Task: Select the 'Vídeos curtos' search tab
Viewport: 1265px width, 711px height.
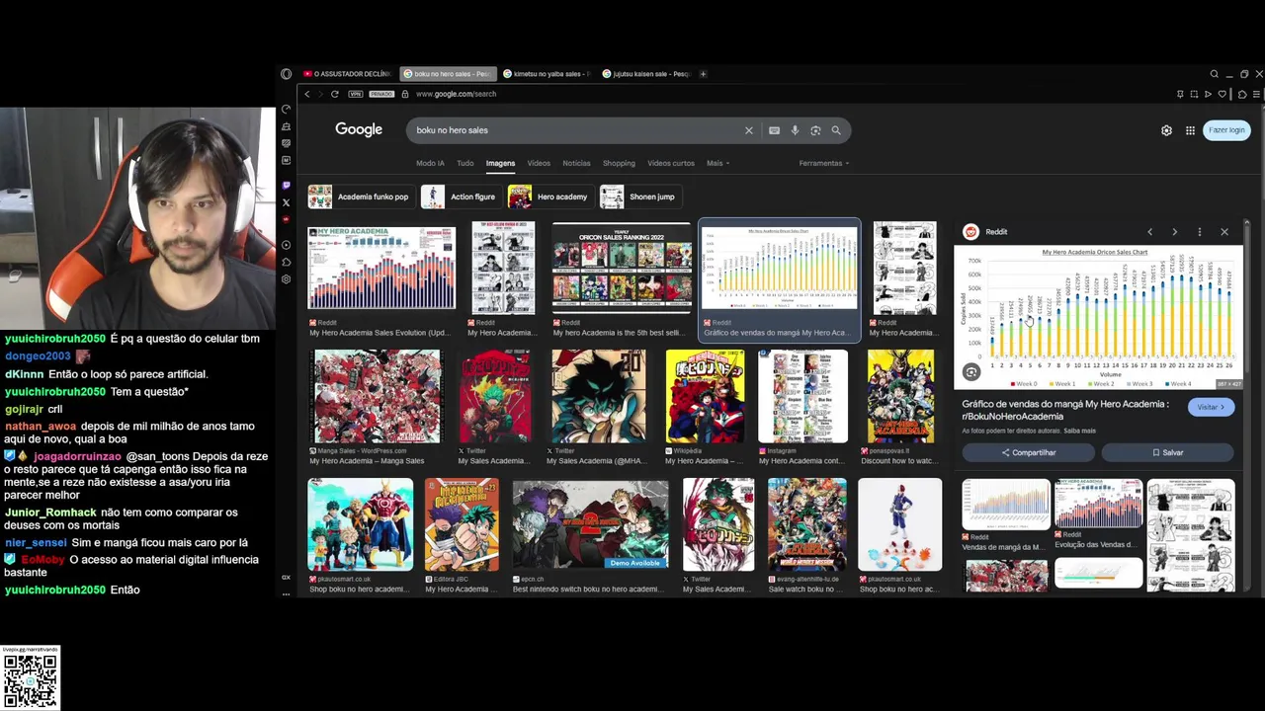Action: (671, 163)
